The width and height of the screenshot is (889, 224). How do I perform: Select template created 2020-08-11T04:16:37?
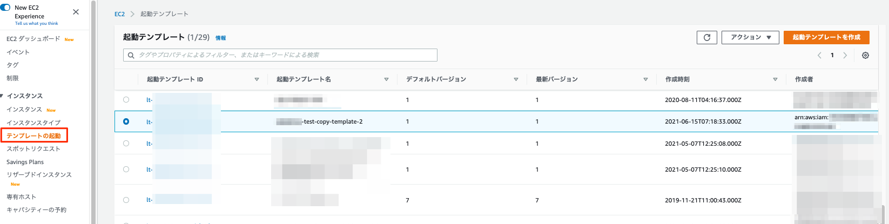(126, 100)
